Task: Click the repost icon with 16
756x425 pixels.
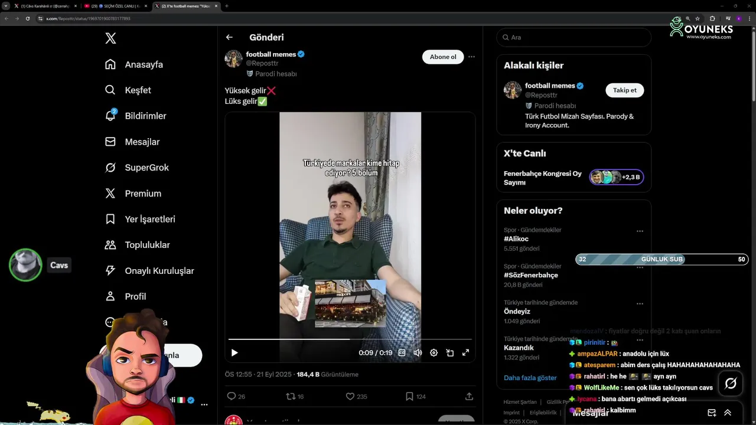Action: [x=291, y=396]
